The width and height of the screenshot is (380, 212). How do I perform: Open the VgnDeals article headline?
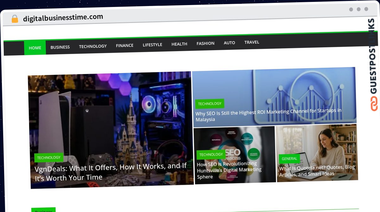(x=111, y=171)
